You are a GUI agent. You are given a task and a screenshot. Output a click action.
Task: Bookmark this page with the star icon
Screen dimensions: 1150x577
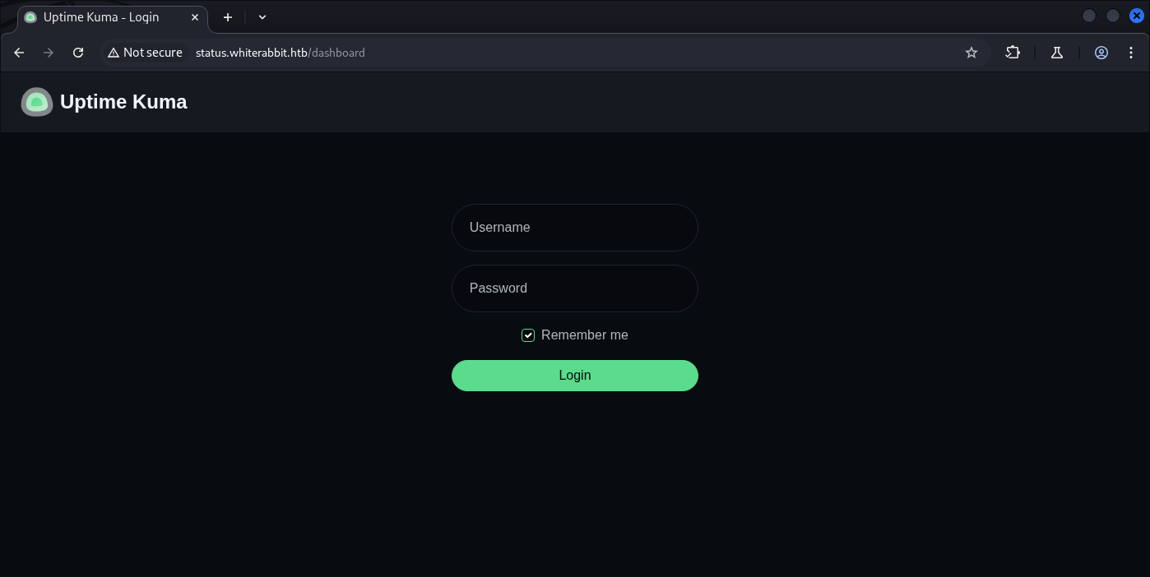(x=971, y=53)
